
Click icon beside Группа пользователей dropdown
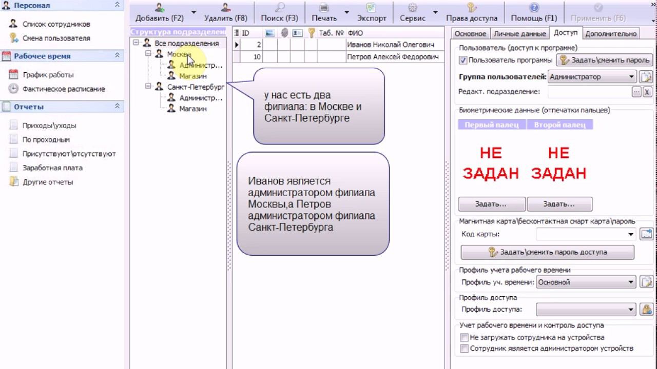tap(646, 77)
